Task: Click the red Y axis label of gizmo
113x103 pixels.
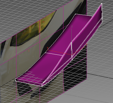Action: tap(48, 48)
